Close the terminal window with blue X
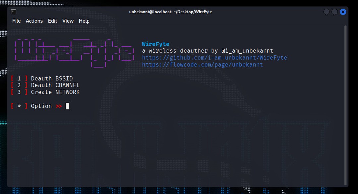 click(343, 12)
